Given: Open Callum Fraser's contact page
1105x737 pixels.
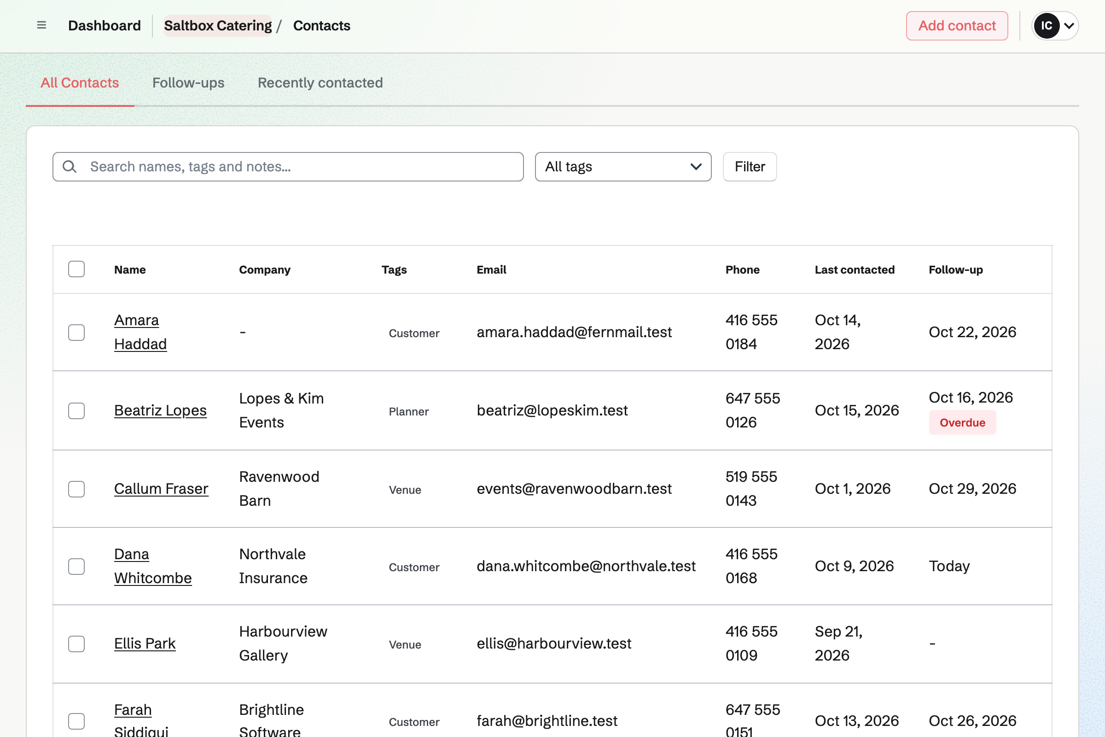Looking at the screenshot, I should [161, 489].
